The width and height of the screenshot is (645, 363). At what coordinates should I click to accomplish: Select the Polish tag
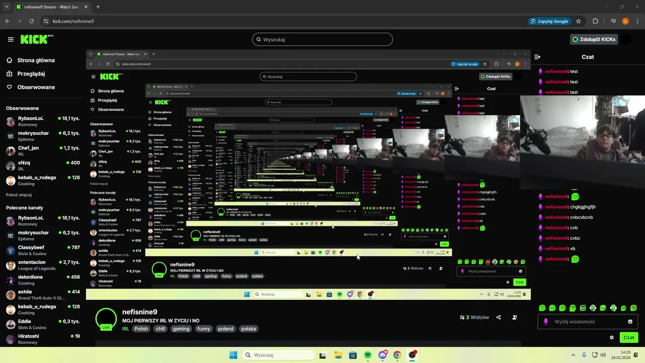pyautogui.click(x=141, y=329)
